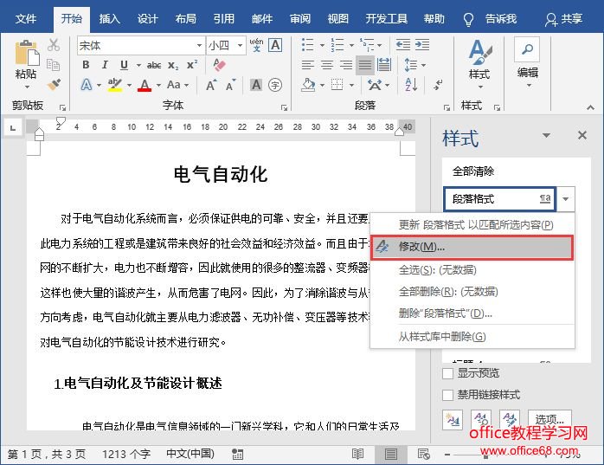Apply italic with the I icon
Screen dimensions: 604x465
coord(105,65)
